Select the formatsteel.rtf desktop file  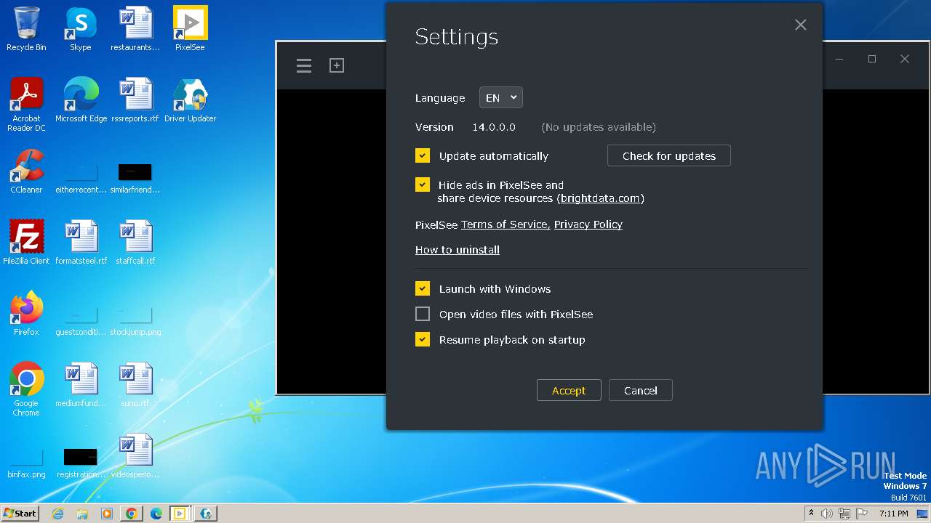click(x=81, y=243)
